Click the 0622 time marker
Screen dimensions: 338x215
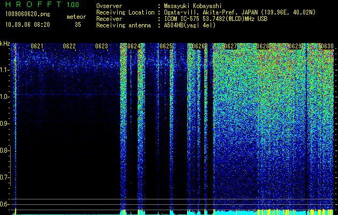click(69, 46)
